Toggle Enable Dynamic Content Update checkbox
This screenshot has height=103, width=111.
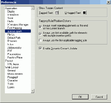[40, 48]
